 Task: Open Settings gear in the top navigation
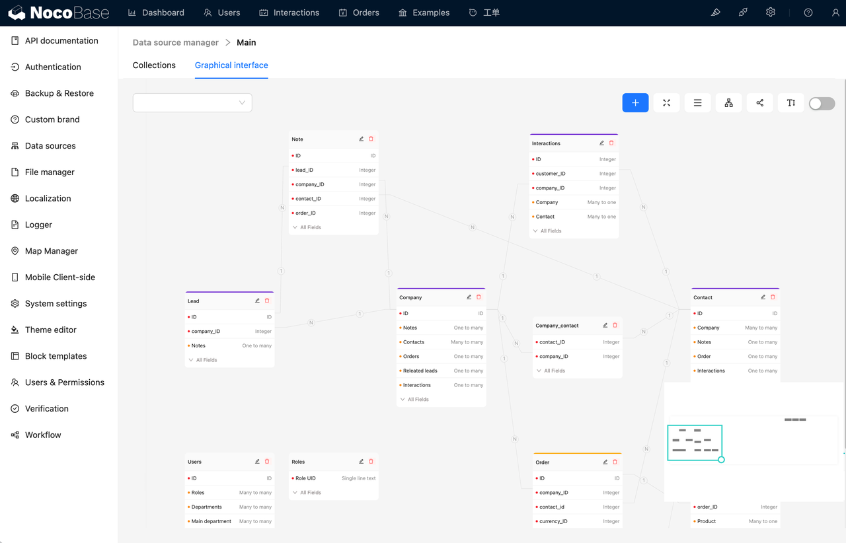point(771,12)
